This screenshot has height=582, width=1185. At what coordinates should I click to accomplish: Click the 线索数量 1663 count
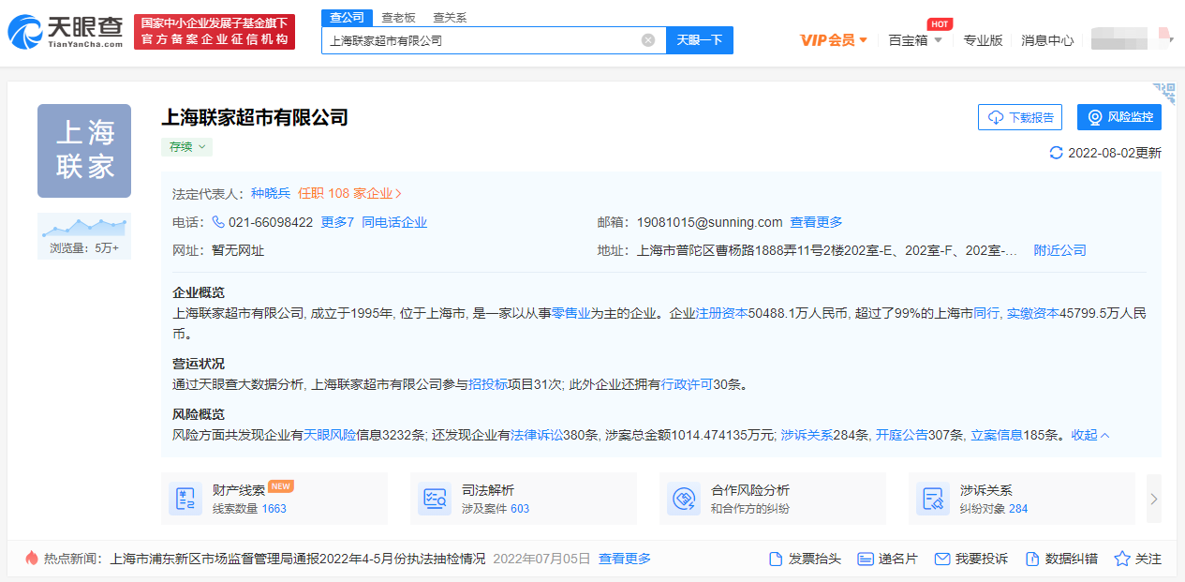coord(249,509)
